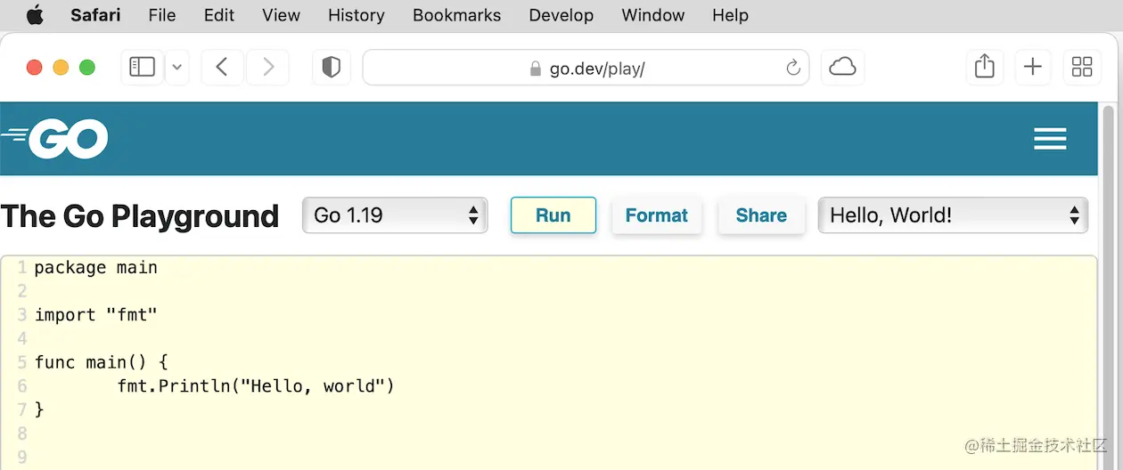Click the Format button
The width and height of the screenshot is (1123, 470).
pyautogui.click(x=657, y=215)
